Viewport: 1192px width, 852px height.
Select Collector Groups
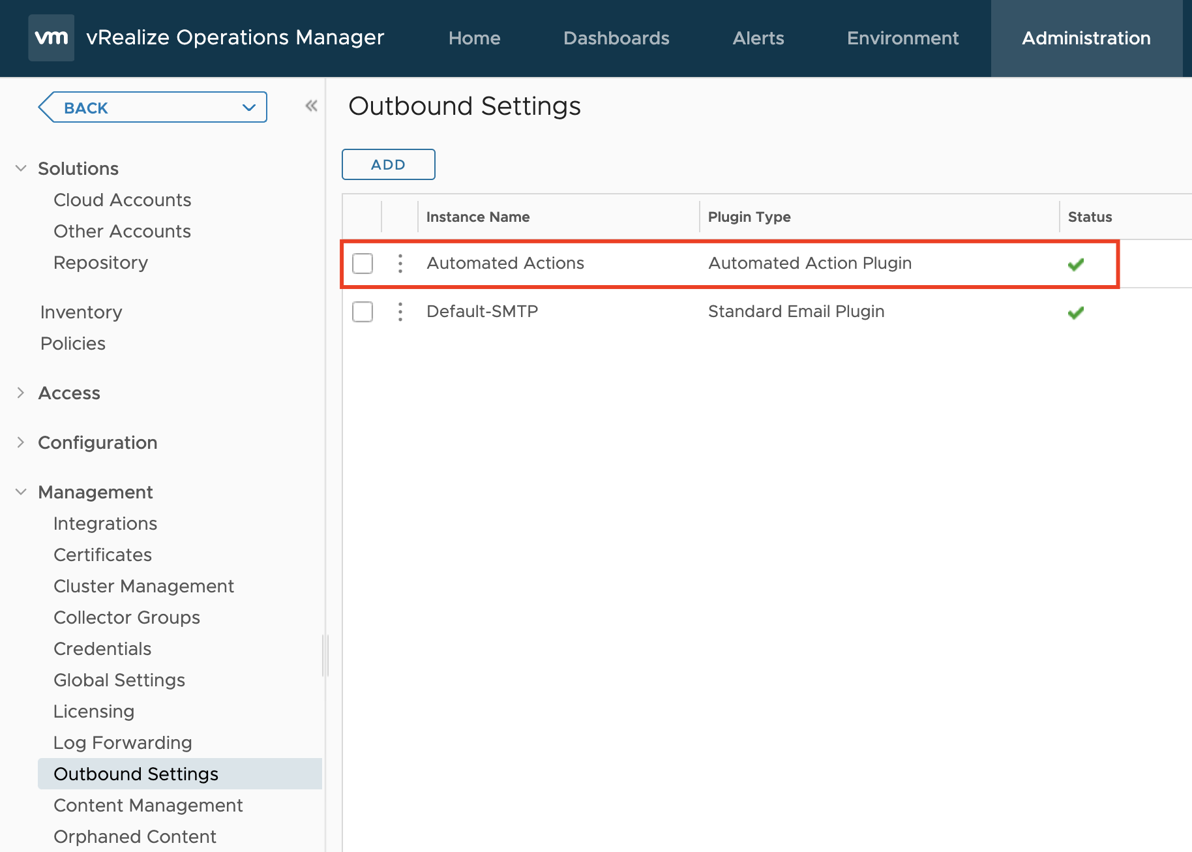[x=127, y=617]
